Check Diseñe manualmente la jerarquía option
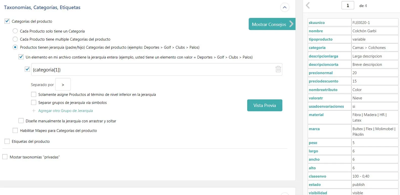400x195 pixels. point(21,121)
